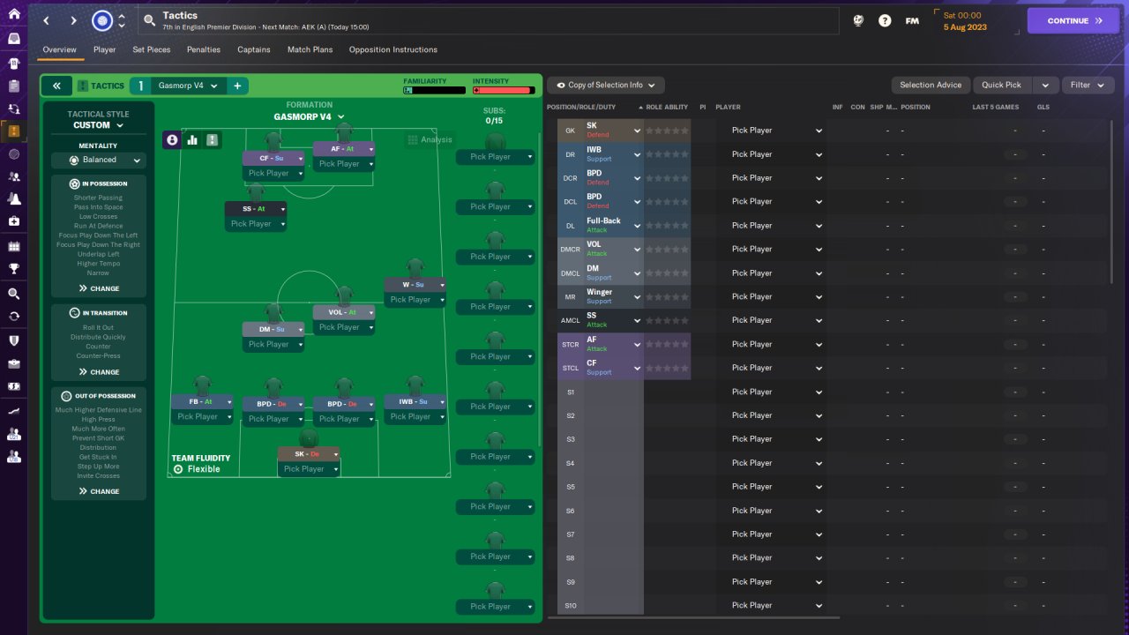Image resolution: width=1129 pixels, height=635 pixels.
Task: Click the Selection Advice button
Action: coord(931,86)
